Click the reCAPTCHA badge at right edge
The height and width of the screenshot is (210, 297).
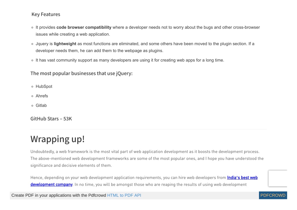[278, 178]
